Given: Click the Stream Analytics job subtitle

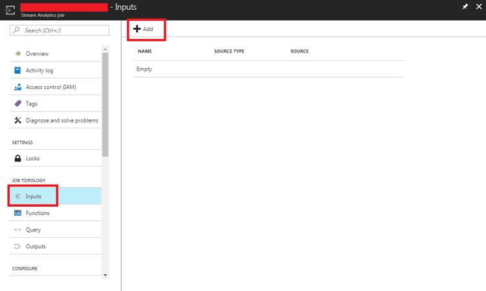Looking at the screenshot, I should tap(43, 15).
